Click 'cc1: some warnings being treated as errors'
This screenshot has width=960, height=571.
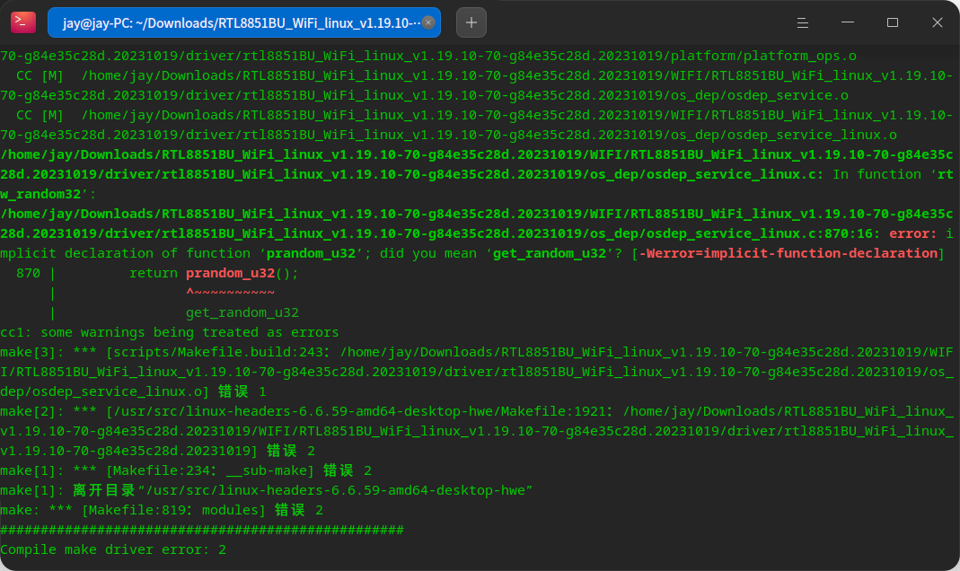click(x=170, y=332)
